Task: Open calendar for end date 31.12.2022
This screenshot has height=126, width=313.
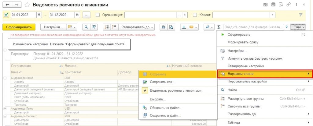Action: (77, 15)
